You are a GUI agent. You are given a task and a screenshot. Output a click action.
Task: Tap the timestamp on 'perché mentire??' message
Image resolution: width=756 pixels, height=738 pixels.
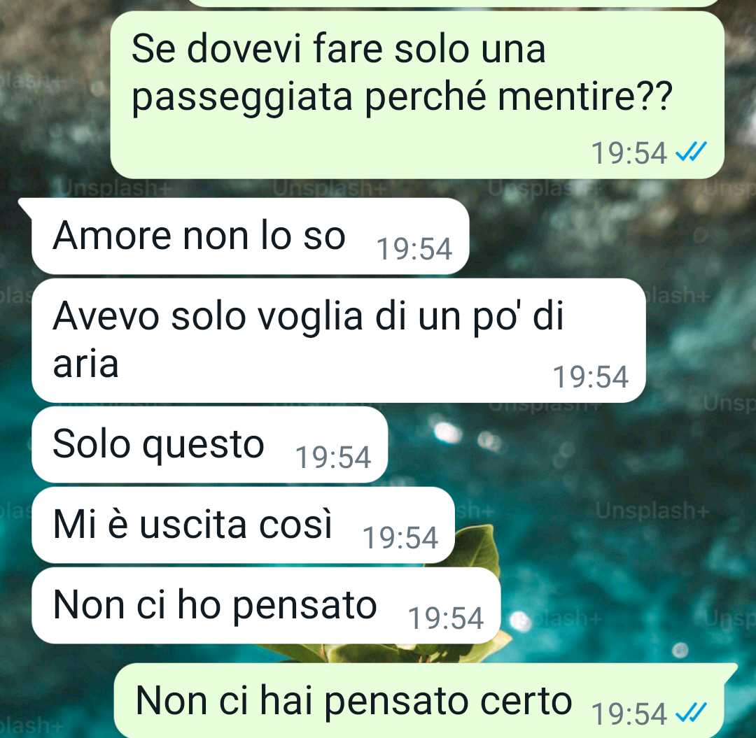[629, 153]
